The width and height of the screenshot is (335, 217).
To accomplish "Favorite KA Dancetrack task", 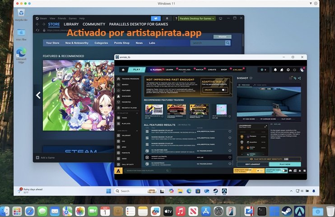I will point(230,164).
